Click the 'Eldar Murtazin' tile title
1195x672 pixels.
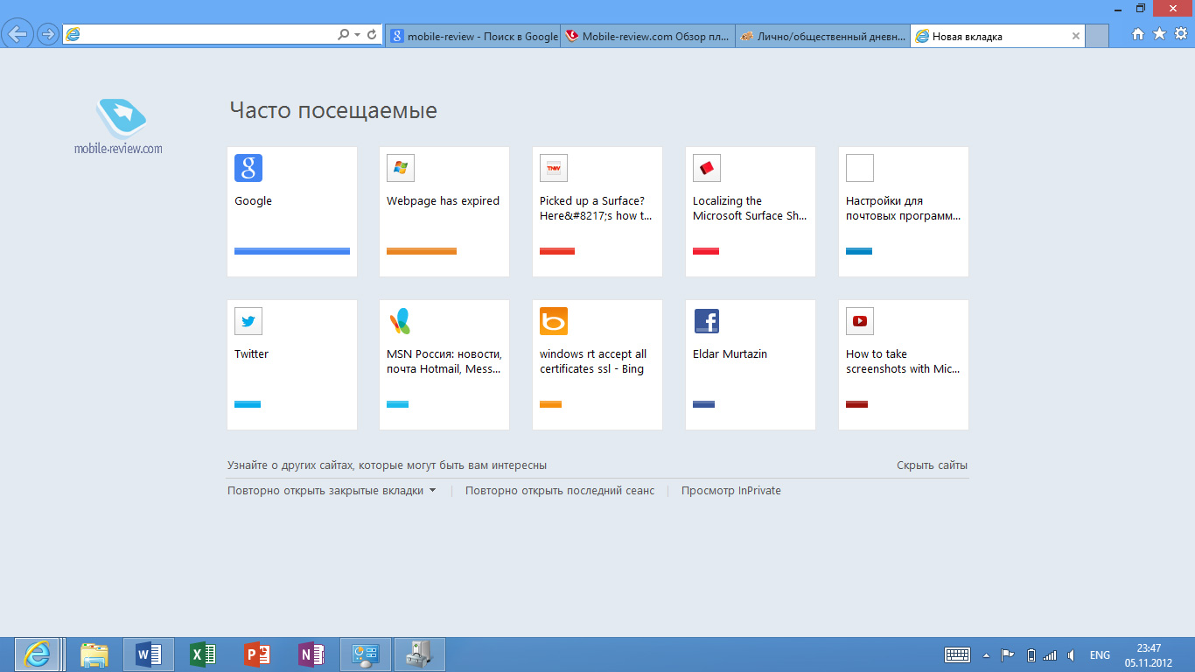(730, 354)
